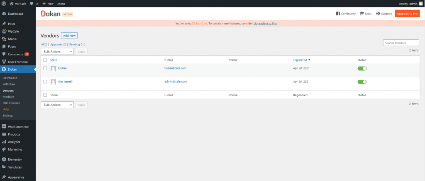Open admin user avatar at top right
The image size is (425, 181).
[x=421, y=4]
